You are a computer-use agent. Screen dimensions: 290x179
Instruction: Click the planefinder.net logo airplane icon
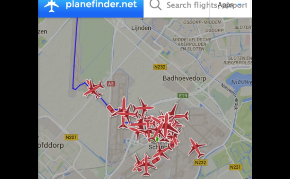(x=52, y=6)
